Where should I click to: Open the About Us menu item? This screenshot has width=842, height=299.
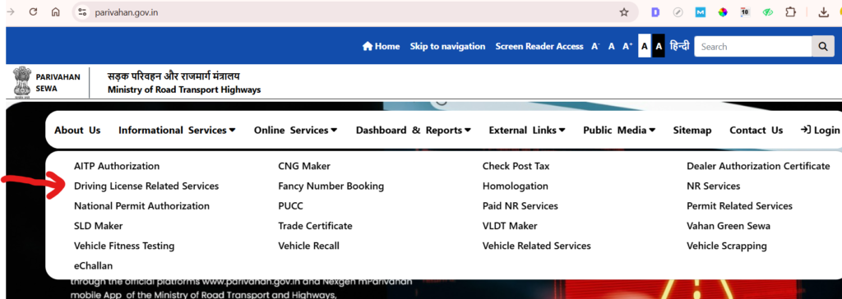77,130
